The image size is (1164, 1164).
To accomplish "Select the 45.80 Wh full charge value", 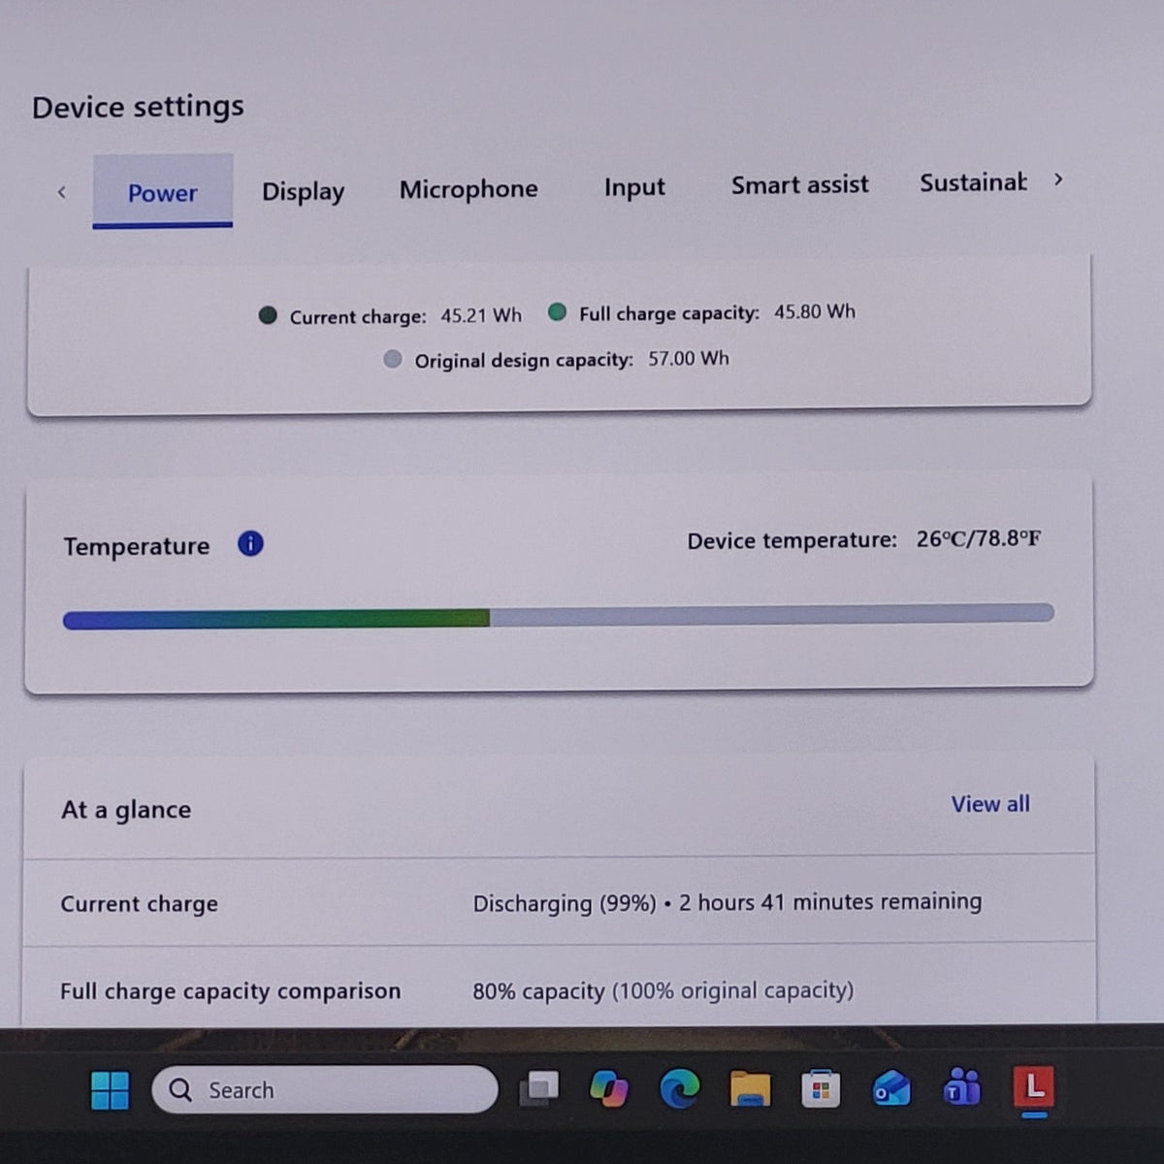I will 815,311.
